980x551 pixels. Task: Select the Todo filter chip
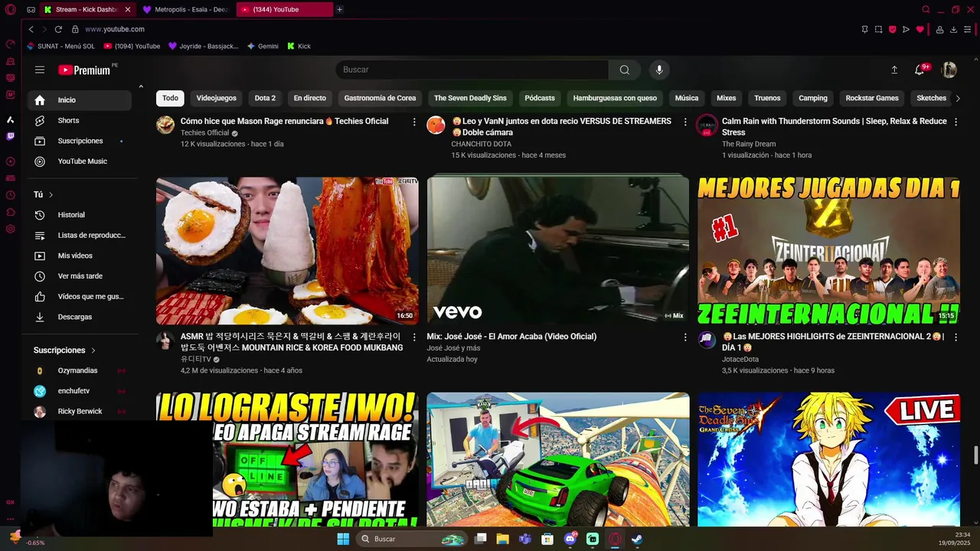point(170,98)
